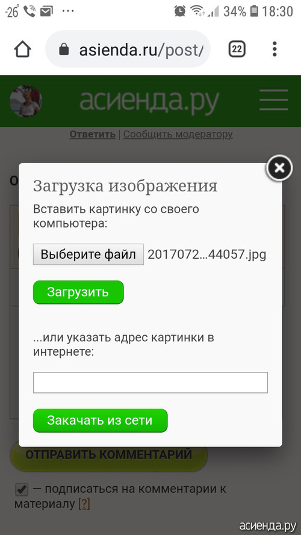Image resolution: width=301 pixels, height=535 pixels.
Task: Click the green Загрузить button
Action: click(x=78, y=292)
